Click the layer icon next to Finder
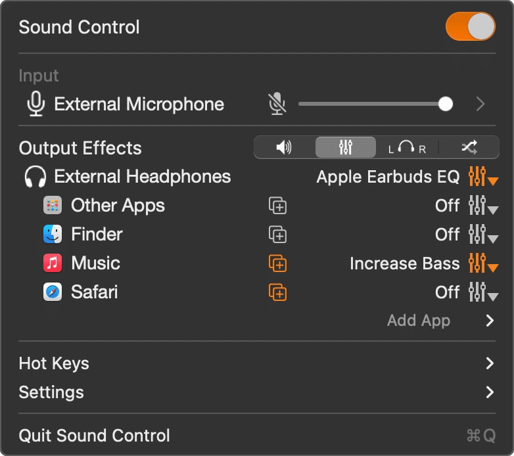 point(277,235)
